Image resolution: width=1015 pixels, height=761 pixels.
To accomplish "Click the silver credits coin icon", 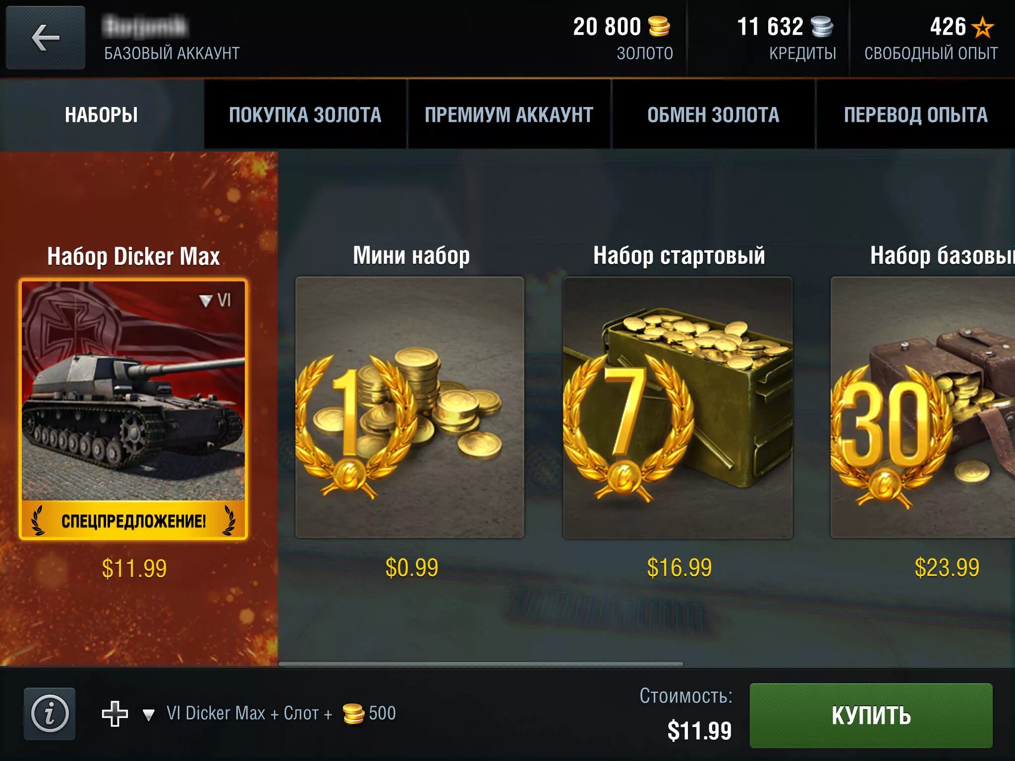I will [822, 27].
